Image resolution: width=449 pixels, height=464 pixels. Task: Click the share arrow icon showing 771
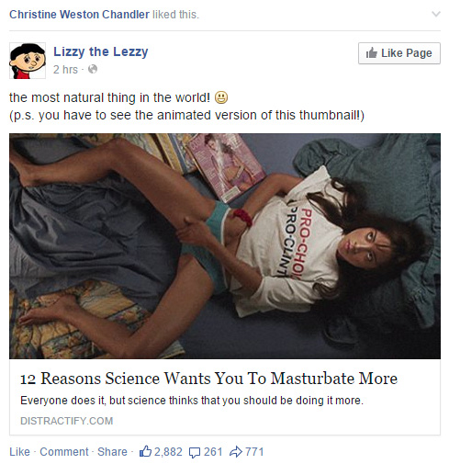235,451
